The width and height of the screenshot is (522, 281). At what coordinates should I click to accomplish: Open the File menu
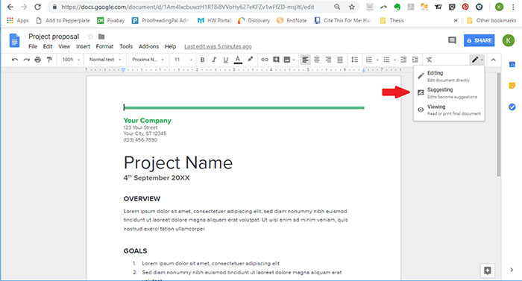tap(33, 47)
